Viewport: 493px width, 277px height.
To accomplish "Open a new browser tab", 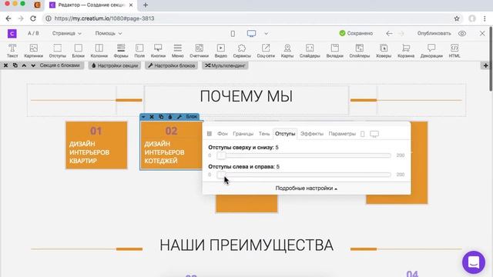I will coord(146,5).
